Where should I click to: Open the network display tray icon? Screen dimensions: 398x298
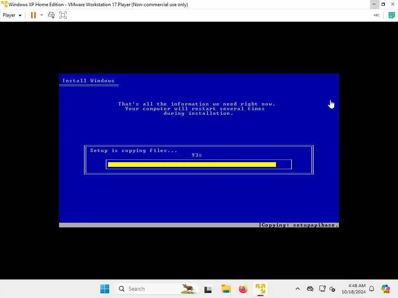322,289
